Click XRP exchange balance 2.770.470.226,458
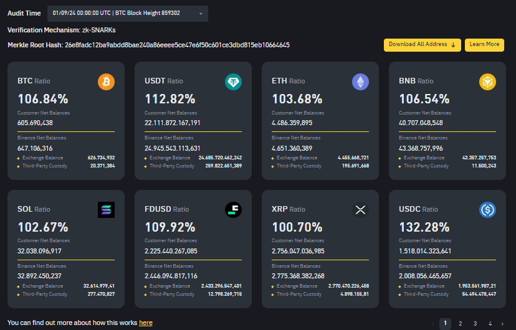This screenshot has height=330, width=516. point(348,286)
